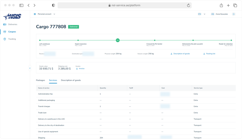The image size is (242, 139).
Task: Open Tracking page from sidebar
Action: pyautogui.click(x=12, y=39)
